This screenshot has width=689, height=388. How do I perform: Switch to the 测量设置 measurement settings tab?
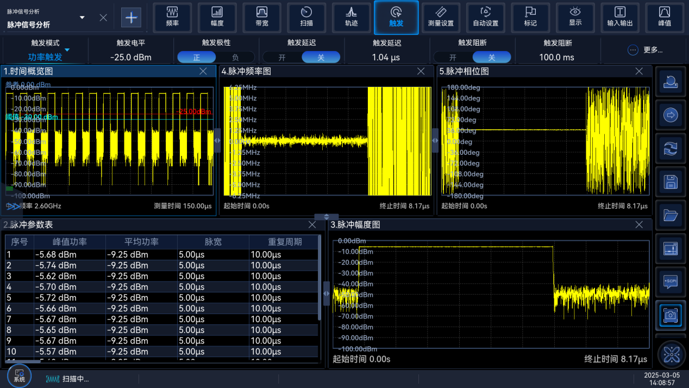[441, 17]
